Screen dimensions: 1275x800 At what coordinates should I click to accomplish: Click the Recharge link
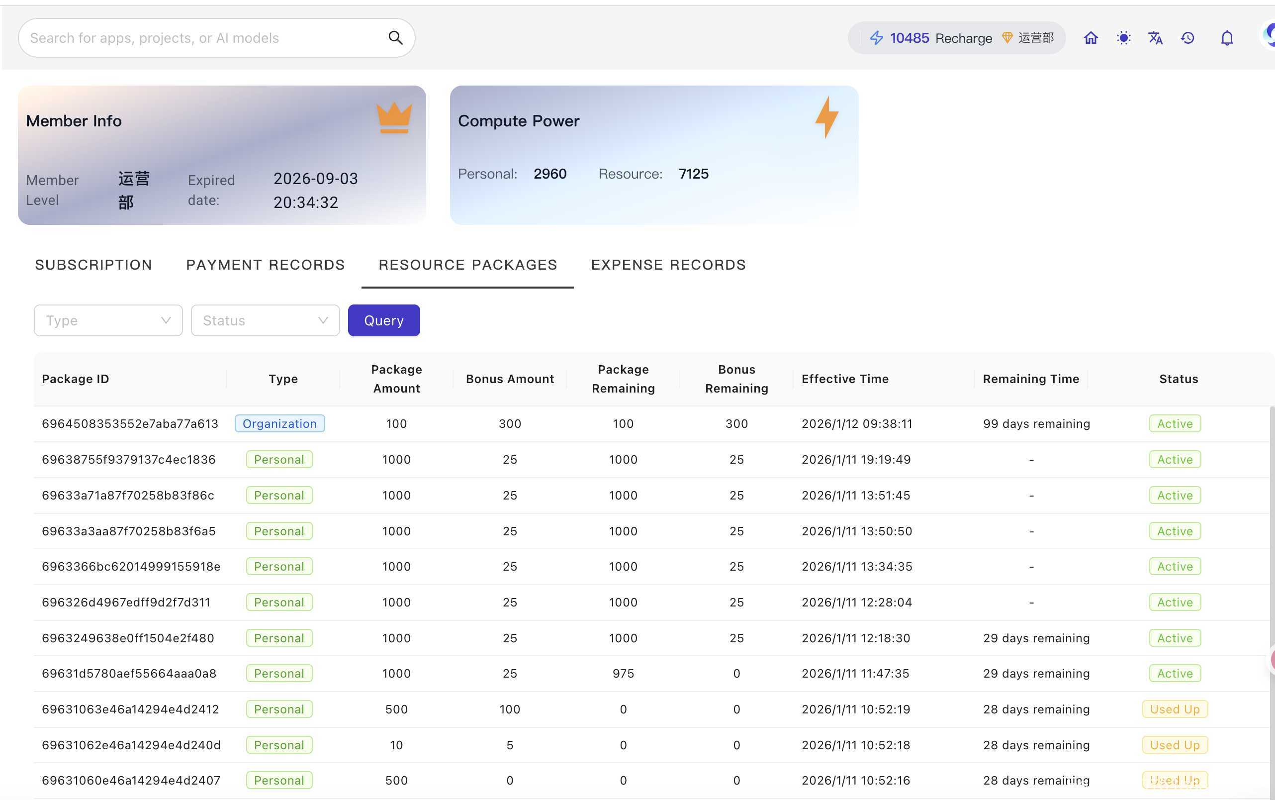[x=964, y=38]
